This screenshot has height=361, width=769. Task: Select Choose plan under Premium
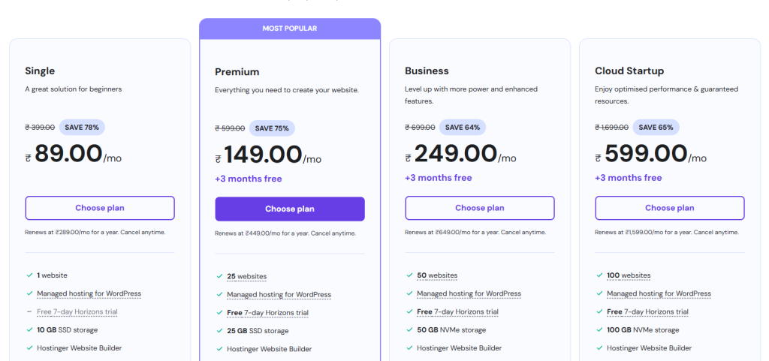pyautogui.click(x=290, y=209)
